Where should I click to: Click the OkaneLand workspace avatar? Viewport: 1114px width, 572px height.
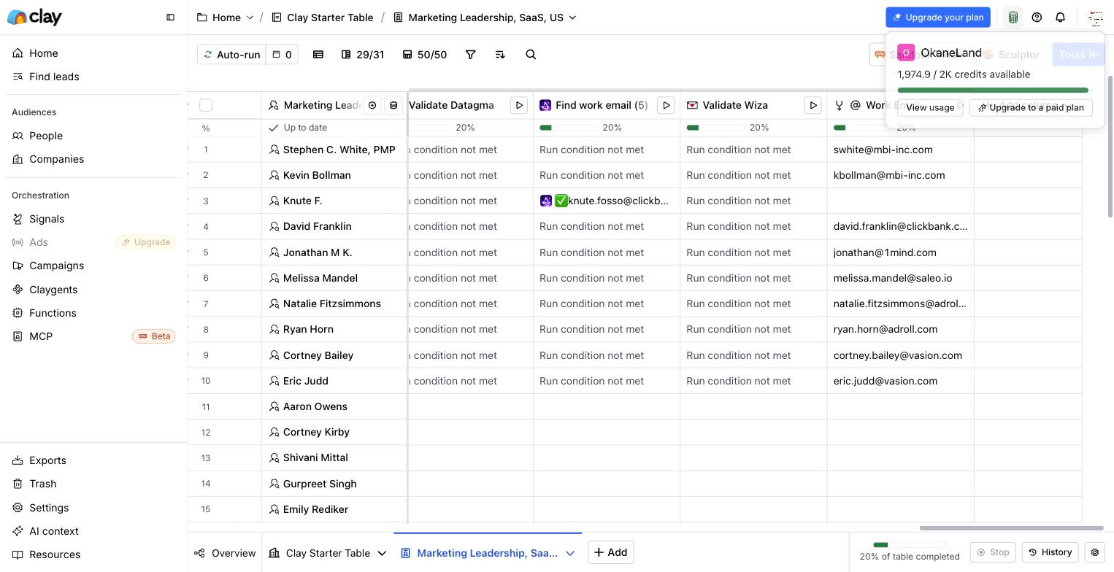[906, 53]
